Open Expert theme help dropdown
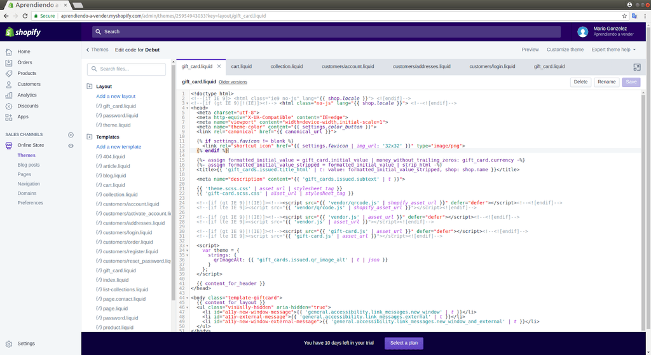Image resolution: width=651 pixels, height=355 pixels. pyautogui.click(x=613, y=50)
